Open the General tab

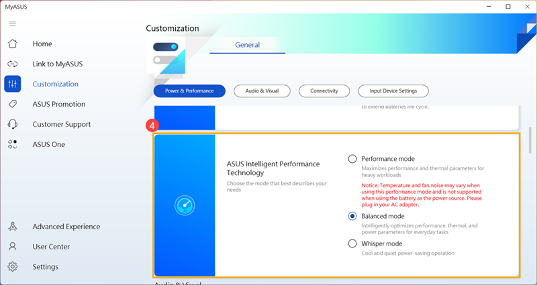pyautogui.click(x=247, y=45)
